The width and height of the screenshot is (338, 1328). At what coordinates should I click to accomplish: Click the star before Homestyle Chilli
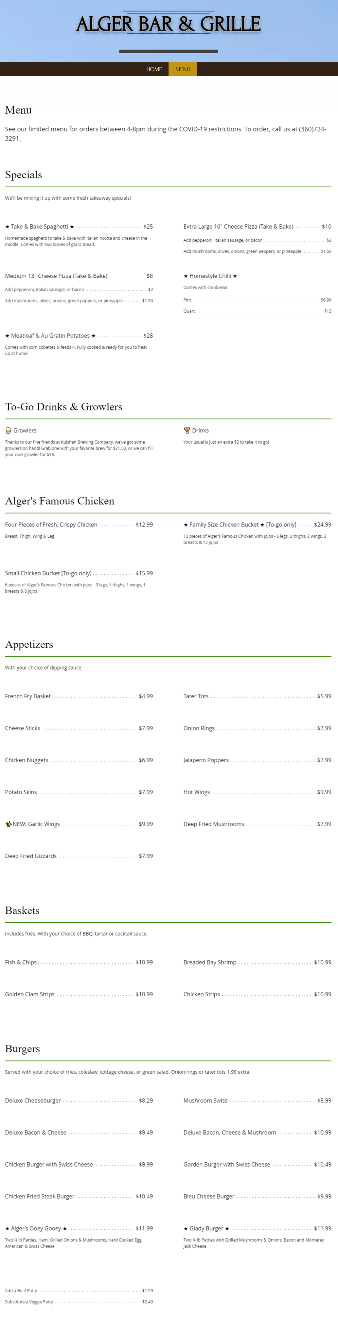click(x=186, y=276)
